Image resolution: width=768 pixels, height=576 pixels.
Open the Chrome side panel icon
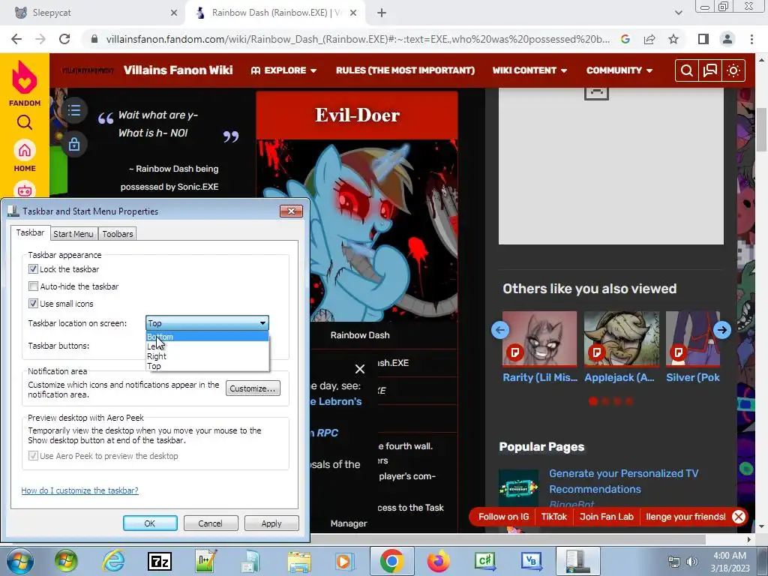point(703,39)
